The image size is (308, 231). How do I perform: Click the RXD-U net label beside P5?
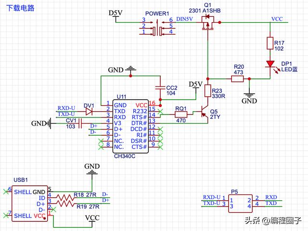[212, 197]
